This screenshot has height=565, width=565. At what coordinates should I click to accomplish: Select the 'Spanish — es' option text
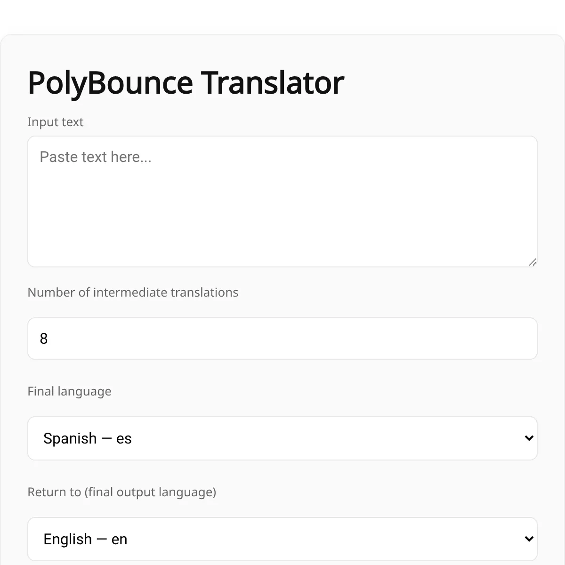pos(88,438)
